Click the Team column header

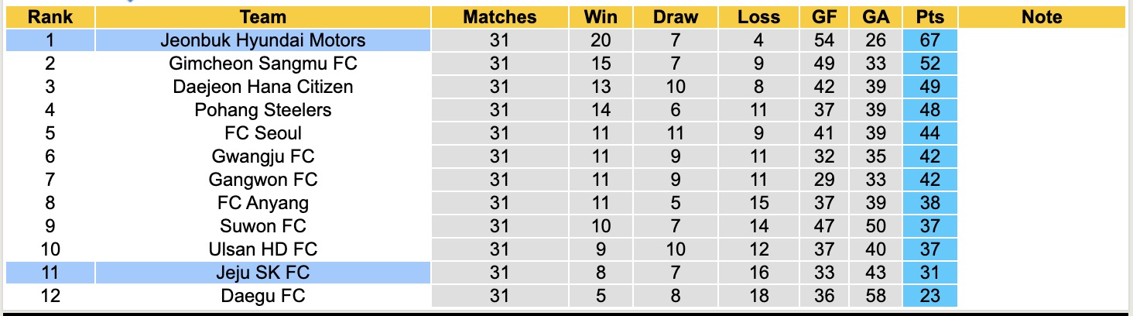coord(263,17)
